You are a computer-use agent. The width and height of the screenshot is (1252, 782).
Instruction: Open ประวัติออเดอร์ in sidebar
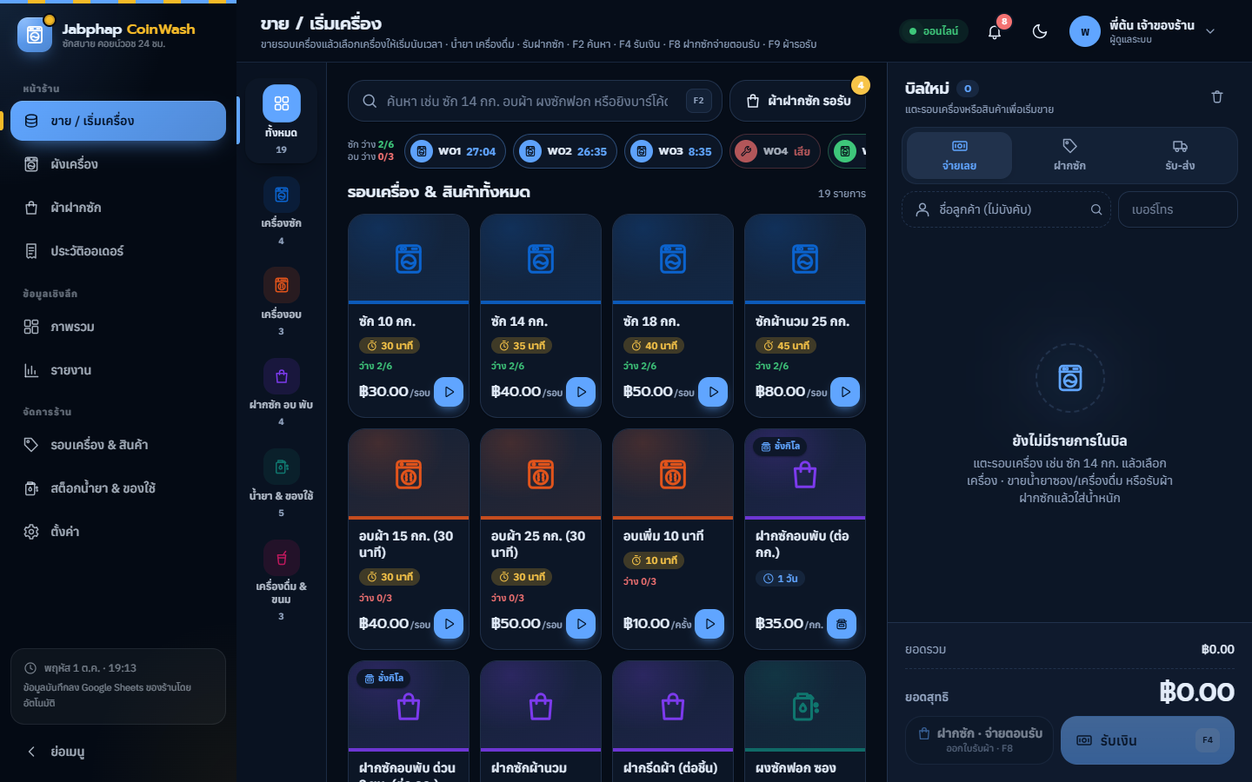[118, 251]
